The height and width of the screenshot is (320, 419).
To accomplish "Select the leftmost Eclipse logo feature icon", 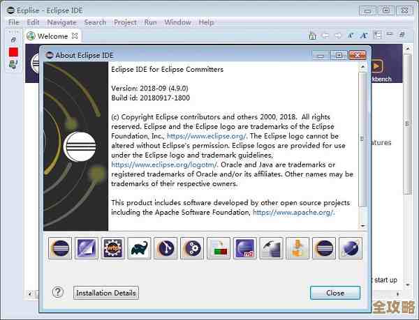I will pyautogui.click(x=59, y=247).
